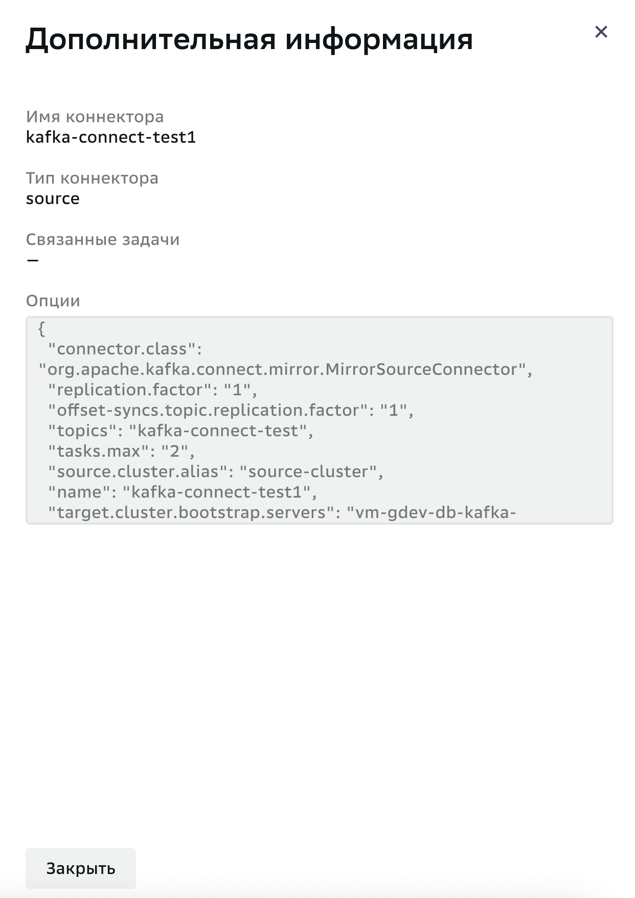The image size is (635, 898).
Task: Click the "replication.factor" line in options
Action: pos(152,390)
